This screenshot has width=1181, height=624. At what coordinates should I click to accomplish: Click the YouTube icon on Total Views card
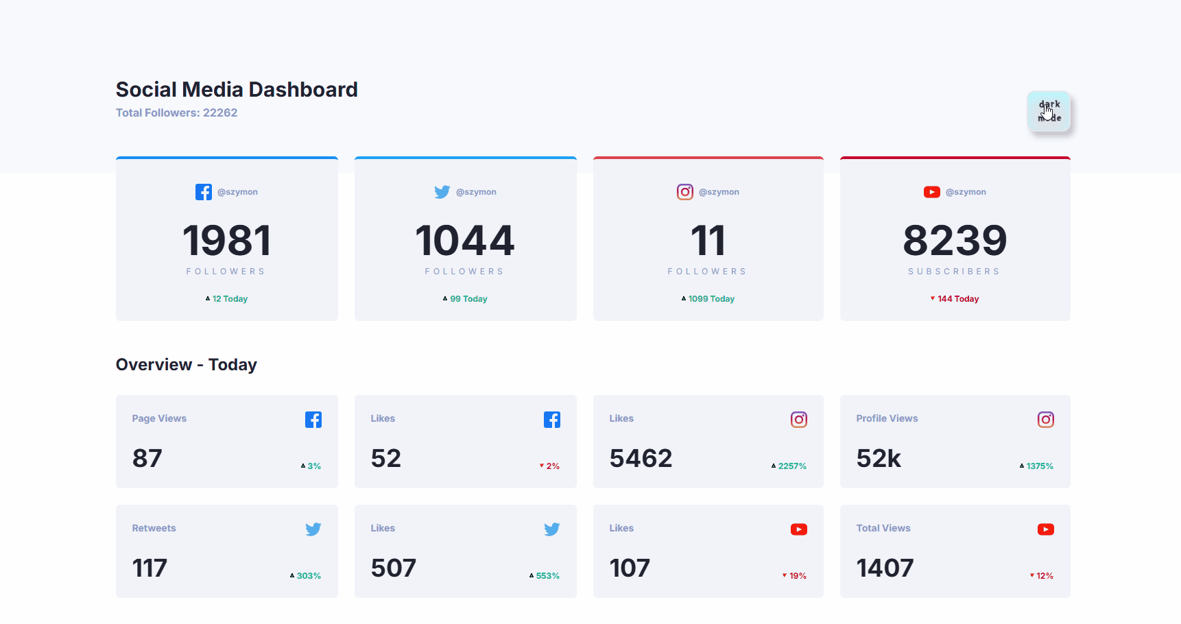(x=1046, y=529)
